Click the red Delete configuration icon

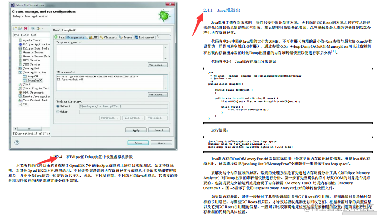(x=26, y=28)
